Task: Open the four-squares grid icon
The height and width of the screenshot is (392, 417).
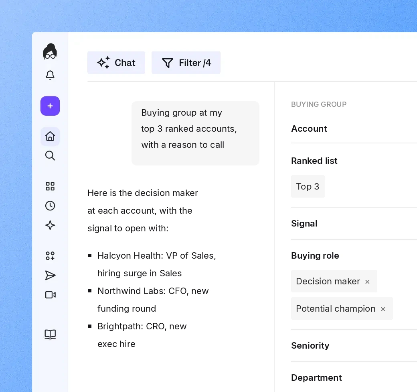Action: [50, 186]
